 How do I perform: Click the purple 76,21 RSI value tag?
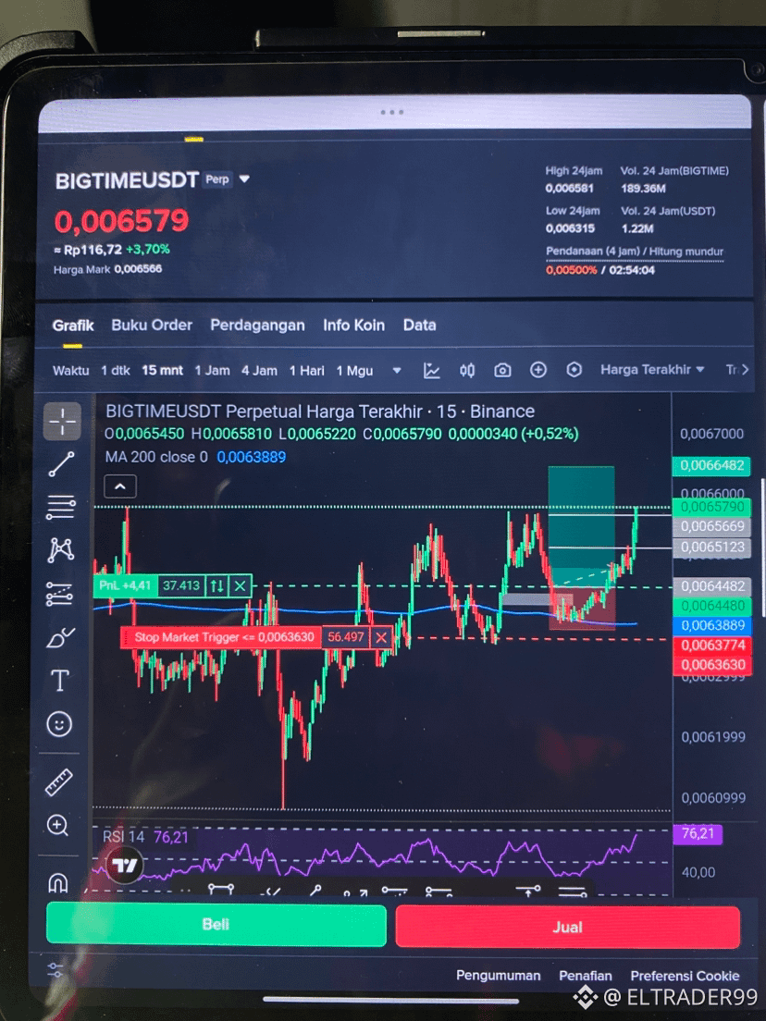pos(698,833)
